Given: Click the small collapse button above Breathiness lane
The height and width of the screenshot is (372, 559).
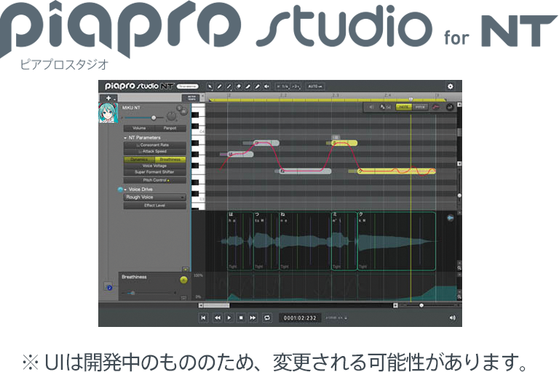Looking at the screenshot, I should pos(186,270).
